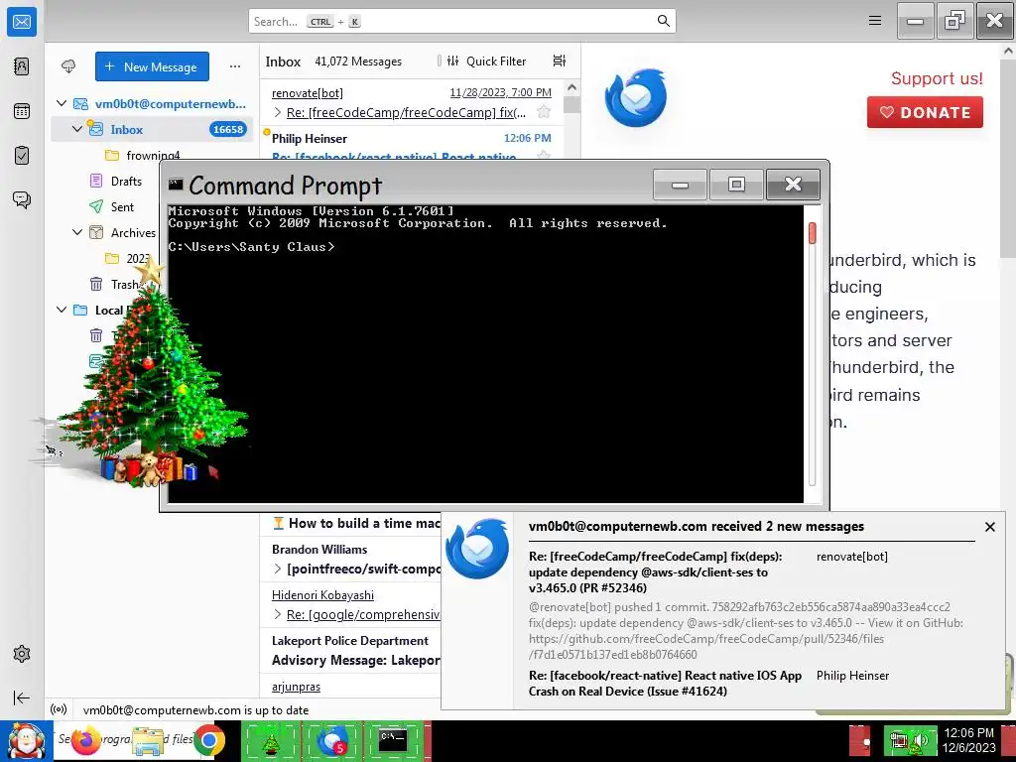Viewport: 1016px width, 762px height.
Task: Click the main content pane scrollbar thumb
Action: click(x=1008, y=159)
